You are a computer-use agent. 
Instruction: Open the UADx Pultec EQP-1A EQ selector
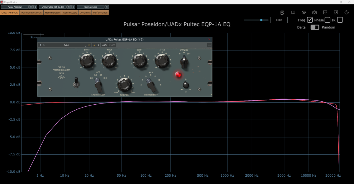click(x=53, y=7)
